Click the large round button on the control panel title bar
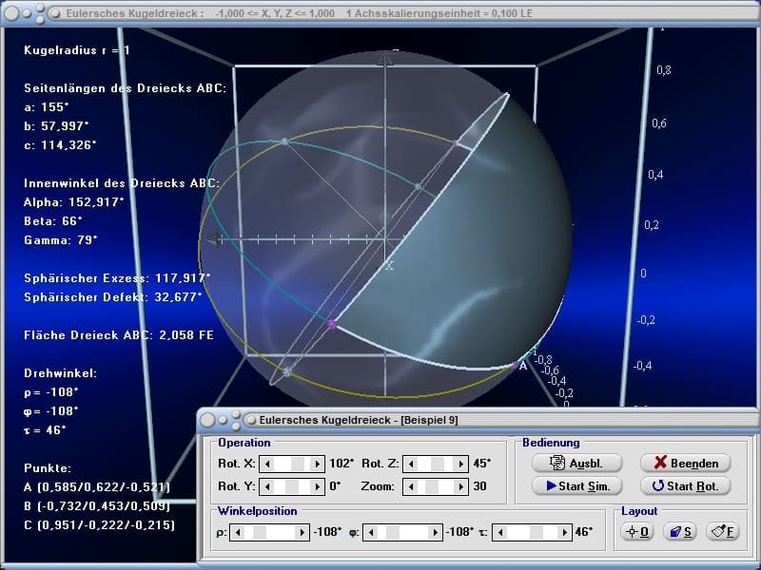The width and height of the screenshot is (761, 570). coord(207,420)
